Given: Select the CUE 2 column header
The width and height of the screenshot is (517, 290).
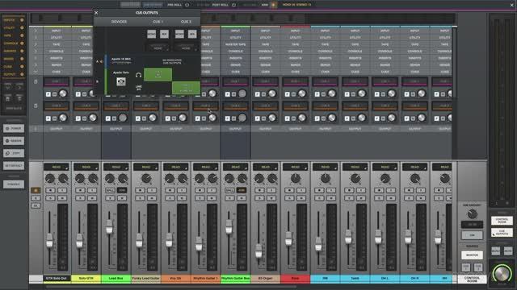Looking at the screenshot, I should pos(186,22).
